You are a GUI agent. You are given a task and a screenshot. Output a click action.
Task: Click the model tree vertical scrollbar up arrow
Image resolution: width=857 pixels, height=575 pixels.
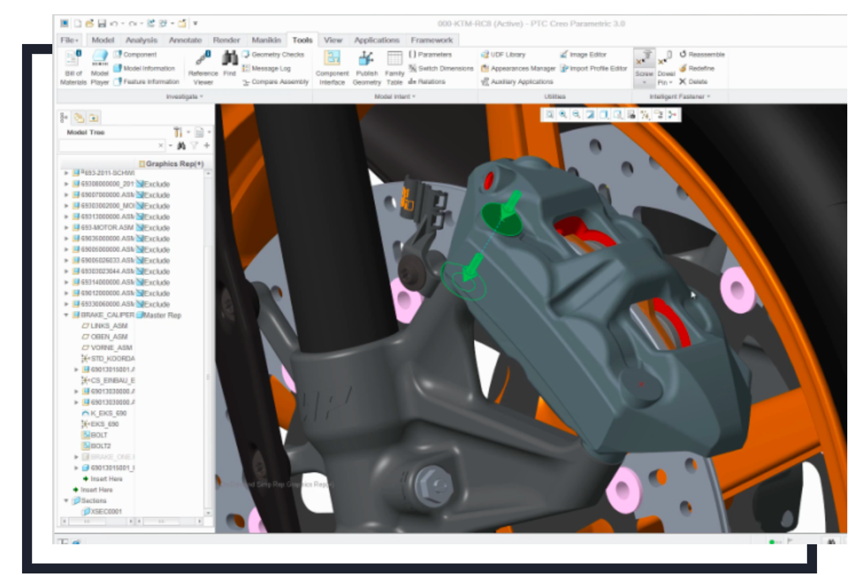point(208,174)
